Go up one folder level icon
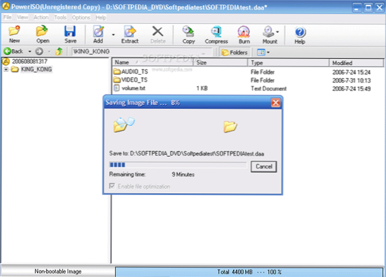The height and width of the screenshot is (277, 386). [x=59, y=51]
